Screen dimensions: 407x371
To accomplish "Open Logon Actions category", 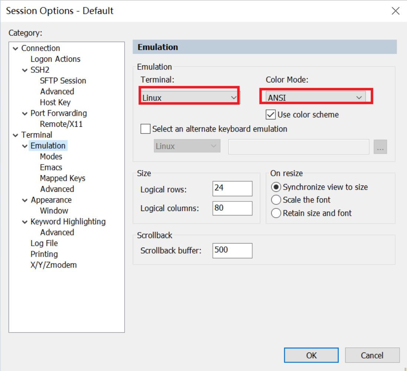I will (55, 59).
